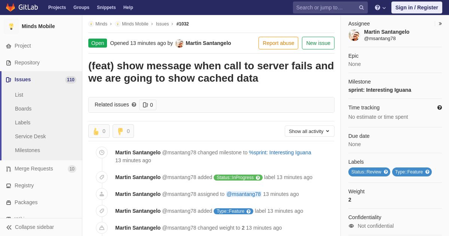Screen dimensions: 449x236
Task: Collapse the right issue sidebar
Action: [440, 24]
